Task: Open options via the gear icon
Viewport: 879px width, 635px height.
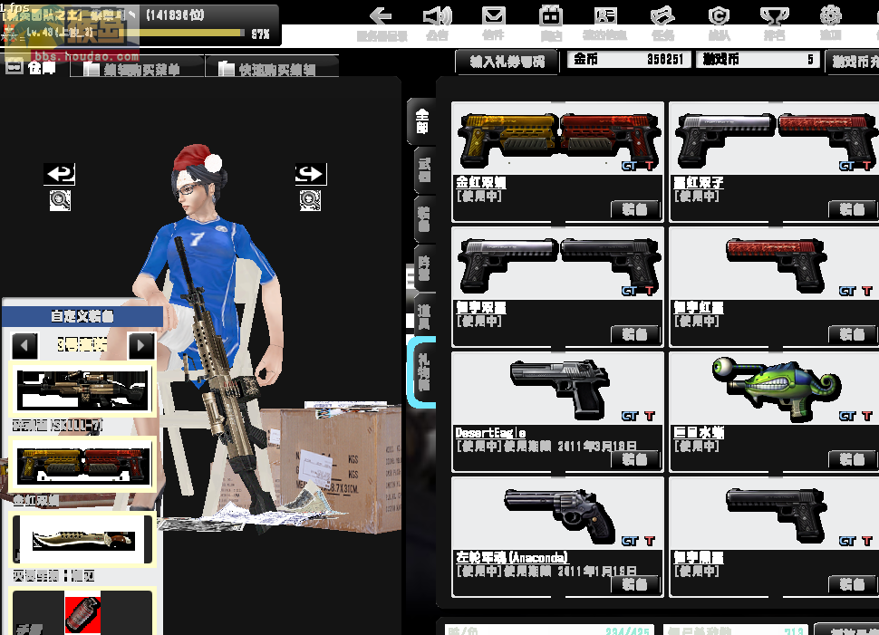Action: pyautogui.click(x=831, y=15)
